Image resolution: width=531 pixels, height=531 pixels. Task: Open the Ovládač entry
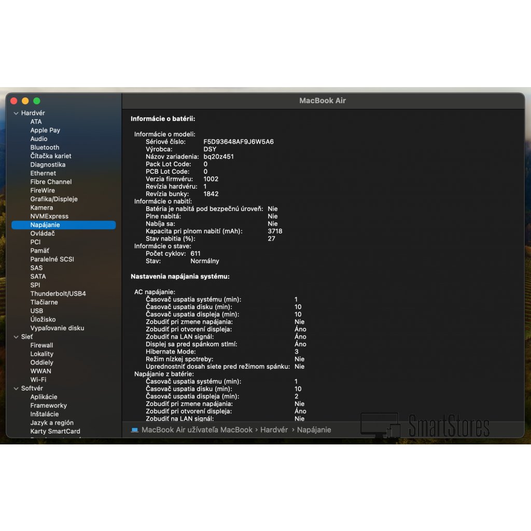click(43, 233)
